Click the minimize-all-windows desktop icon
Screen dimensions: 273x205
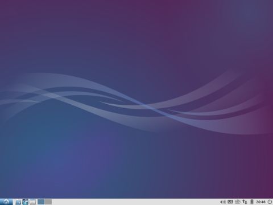32,202
